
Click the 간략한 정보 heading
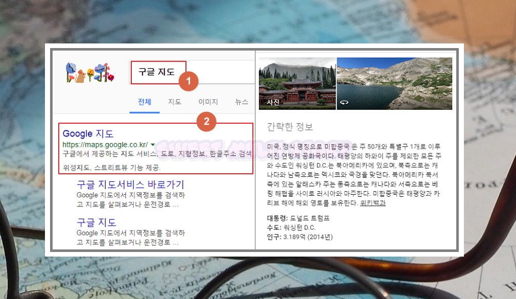(290, 127)
